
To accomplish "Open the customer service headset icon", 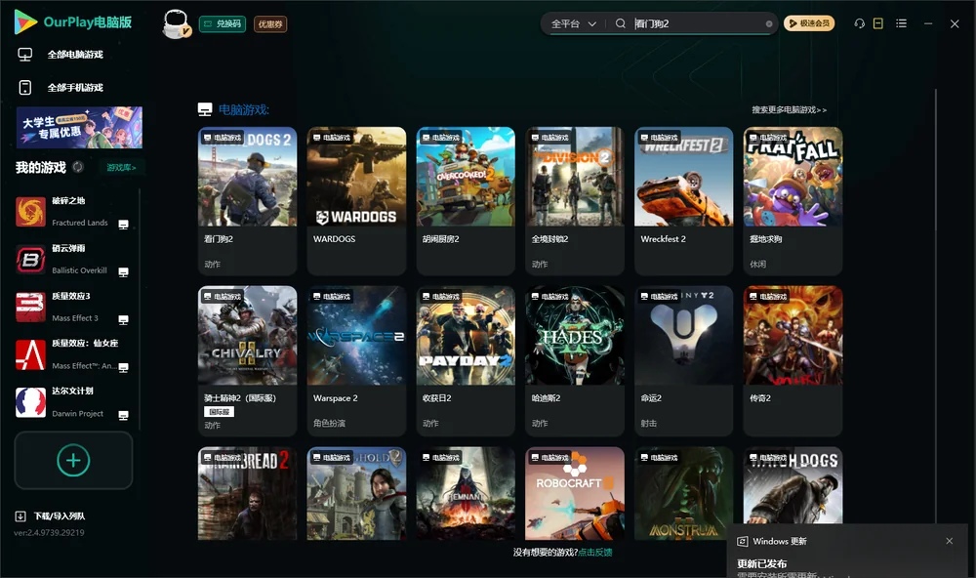I will point(860,23).
